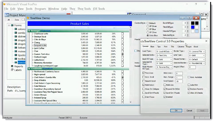
Task: Tick the checkbox on the Chartreuse verte row
Action: point(122,34)
